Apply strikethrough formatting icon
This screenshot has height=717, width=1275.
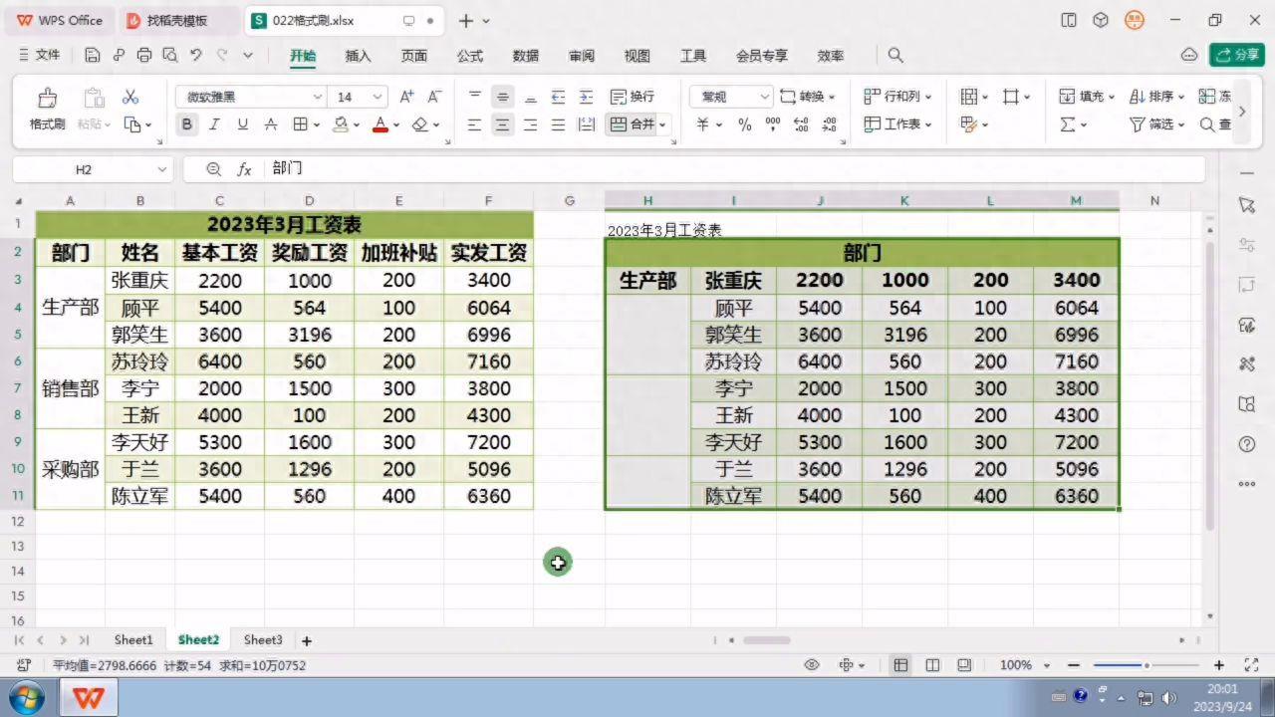(271, 124)
